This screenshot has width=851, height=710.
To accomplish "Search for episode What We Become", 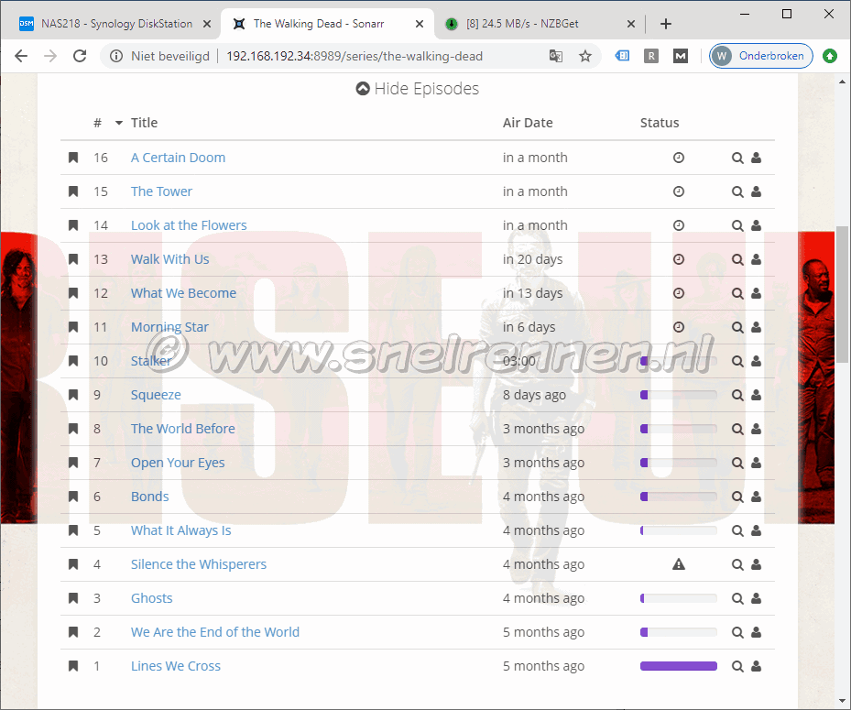I will (737, 294).
